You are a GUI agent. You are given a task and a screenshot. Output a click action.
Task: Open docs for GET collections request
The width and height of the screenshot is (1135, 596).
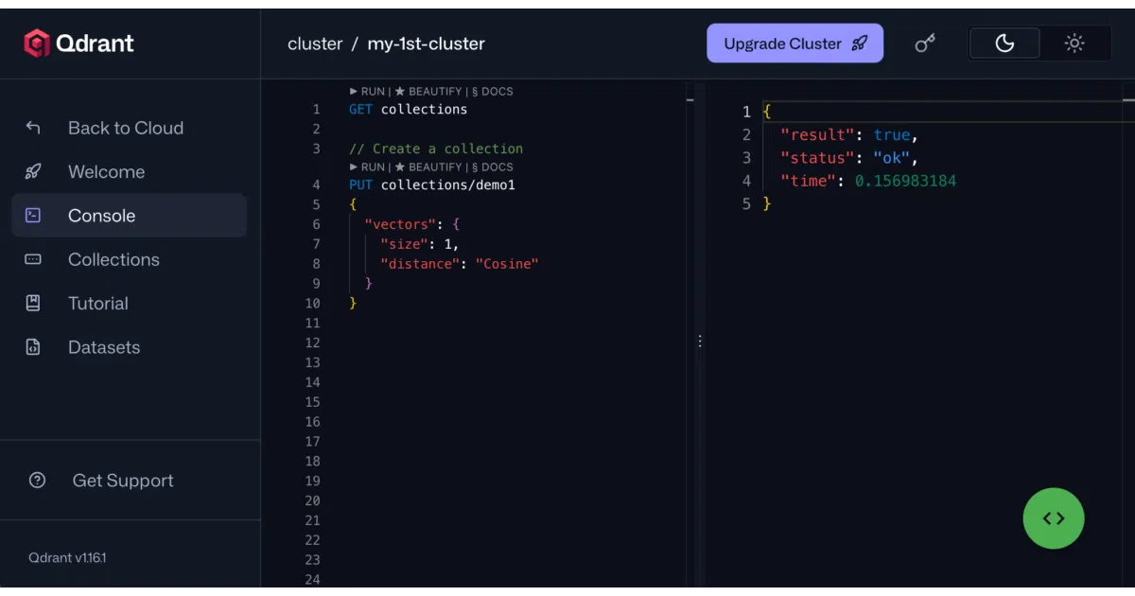click(x=492, y=92)
